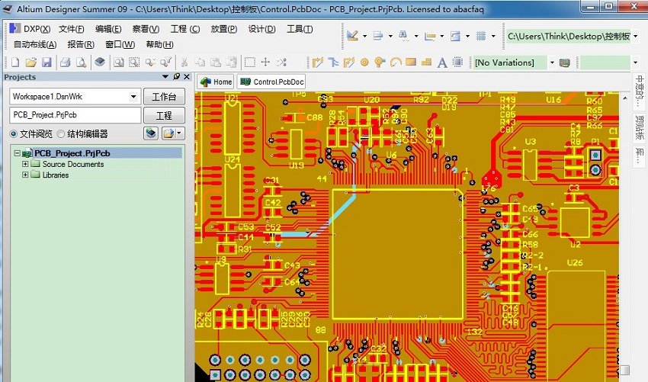Choose the Move Selection cross tool
648x382 pixels.
[x=265, y=63]
